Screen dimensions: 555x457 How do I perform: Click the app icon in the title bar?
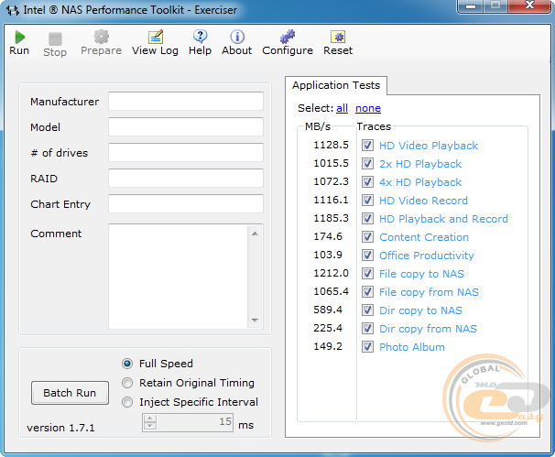[13, 10]
